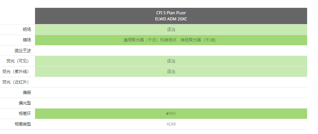Click the small ring icon before PH1

coord(167,114)
